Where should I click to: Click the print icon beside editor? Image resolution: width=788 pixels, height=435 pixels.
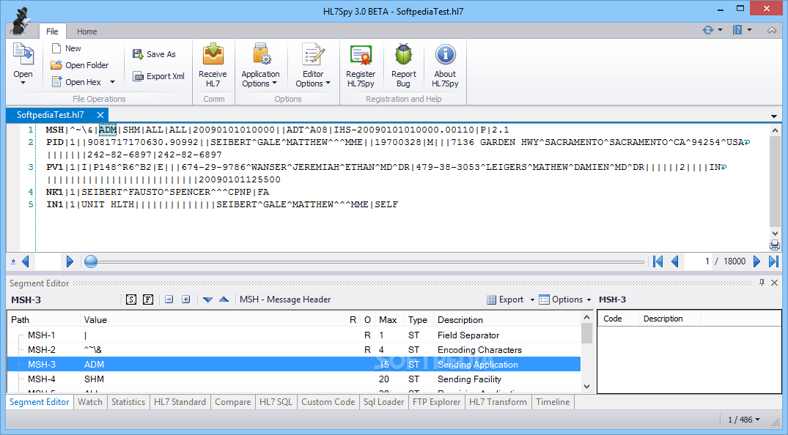774,245
